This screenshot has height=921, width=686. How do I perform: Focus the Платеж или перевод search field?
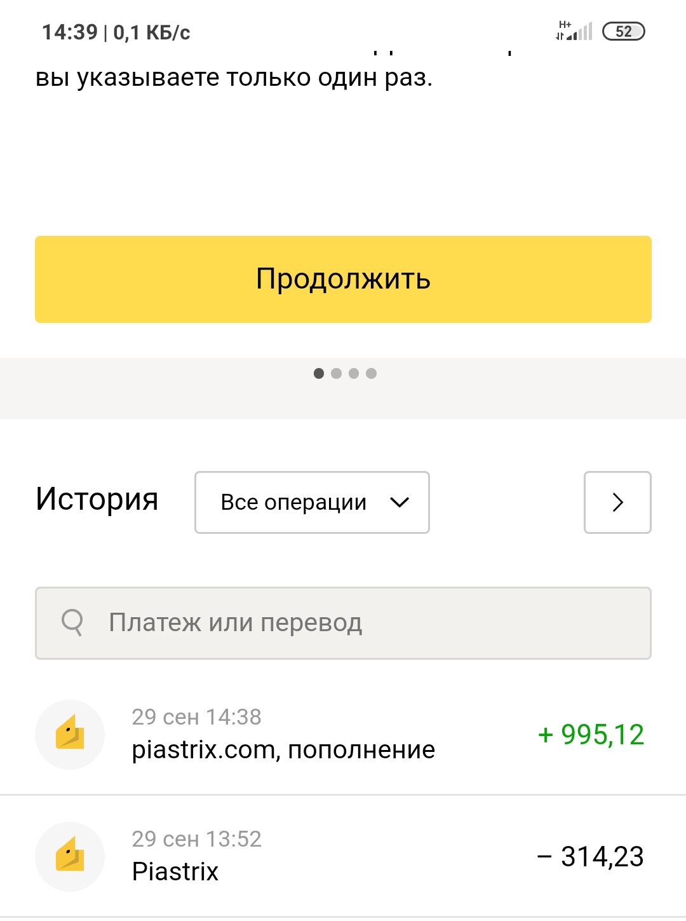[x=343, y=623]
